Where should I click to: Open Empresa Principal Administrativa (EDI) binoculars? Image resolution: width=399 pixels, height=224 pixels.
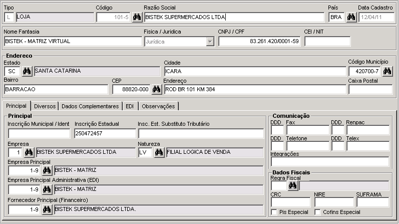(x=47, y=189)
